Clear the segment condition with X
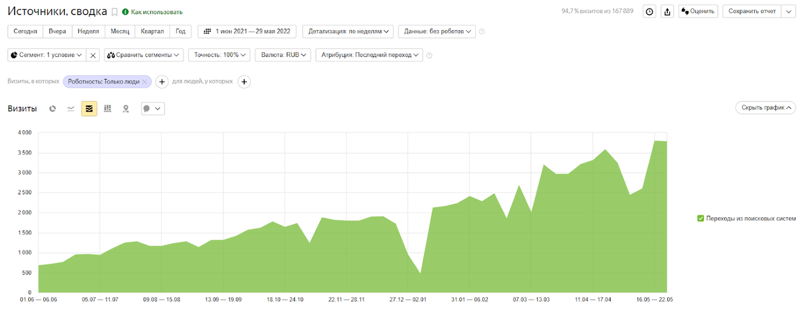Screen dimensions: 804x317 click(93, 55)
